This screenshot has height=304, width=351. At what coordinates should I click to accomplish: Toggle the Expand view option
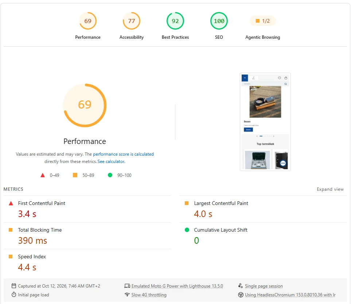pos(330,189)
